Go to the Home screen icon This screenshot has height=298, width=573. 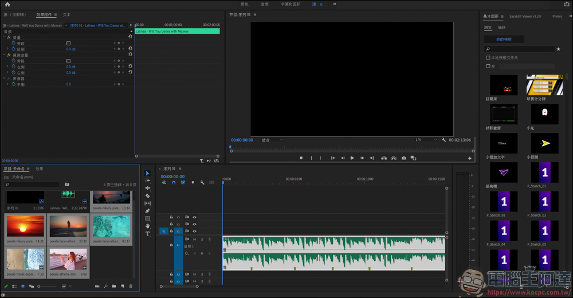coord(7,5)
